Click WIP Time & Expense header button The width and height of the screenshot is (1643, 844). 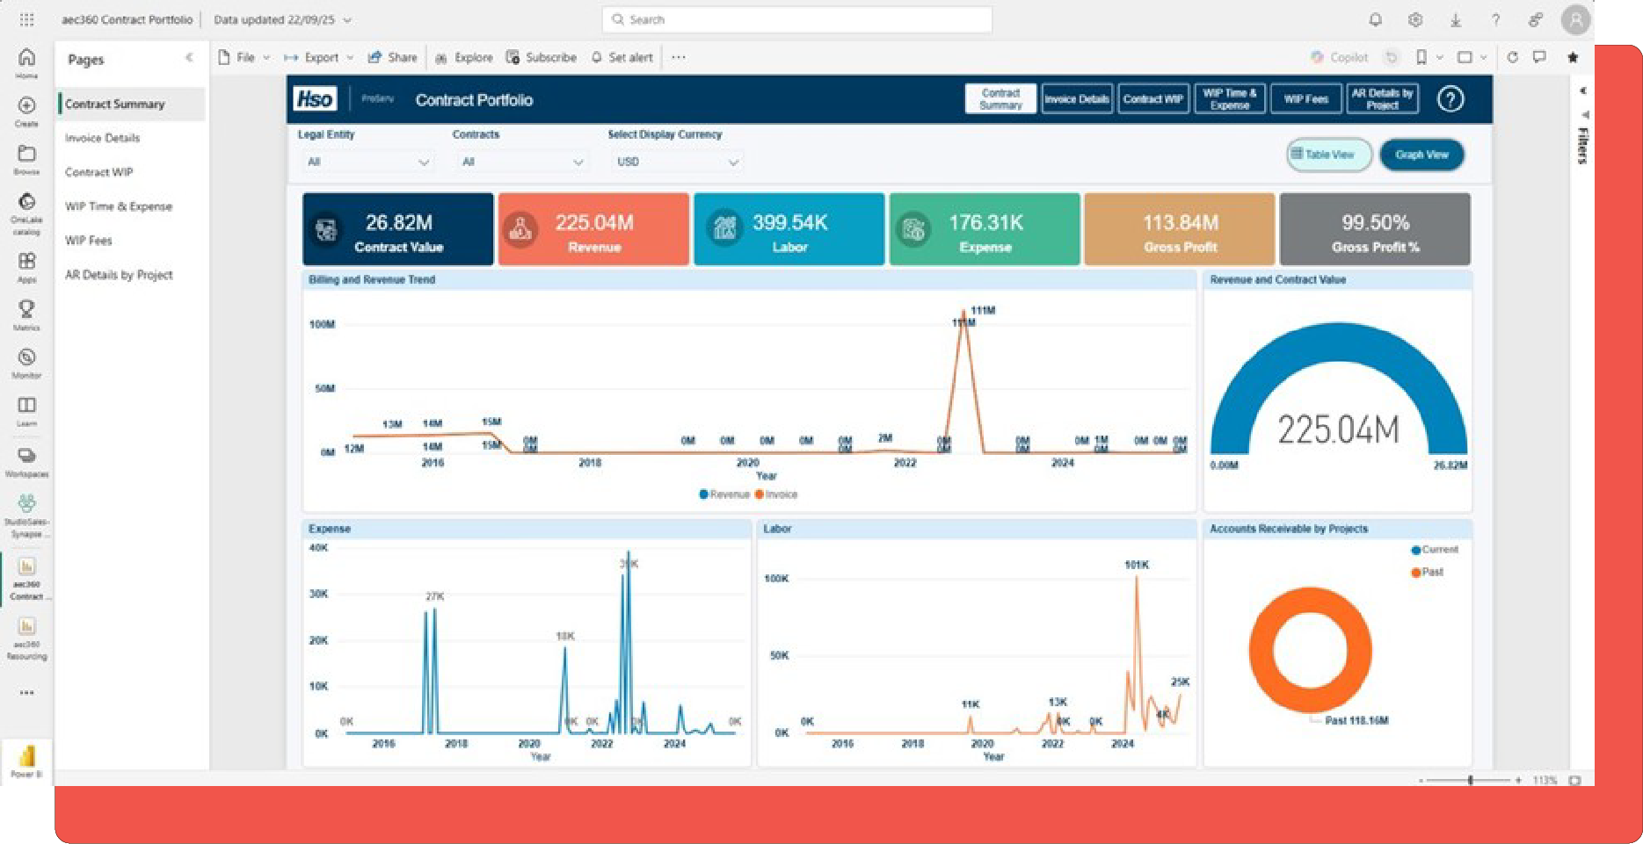click(1230, 99)
